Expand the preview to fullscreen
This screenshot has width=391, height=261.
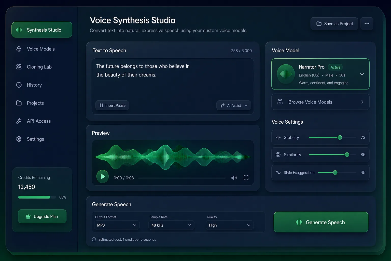tap(246, 178)
